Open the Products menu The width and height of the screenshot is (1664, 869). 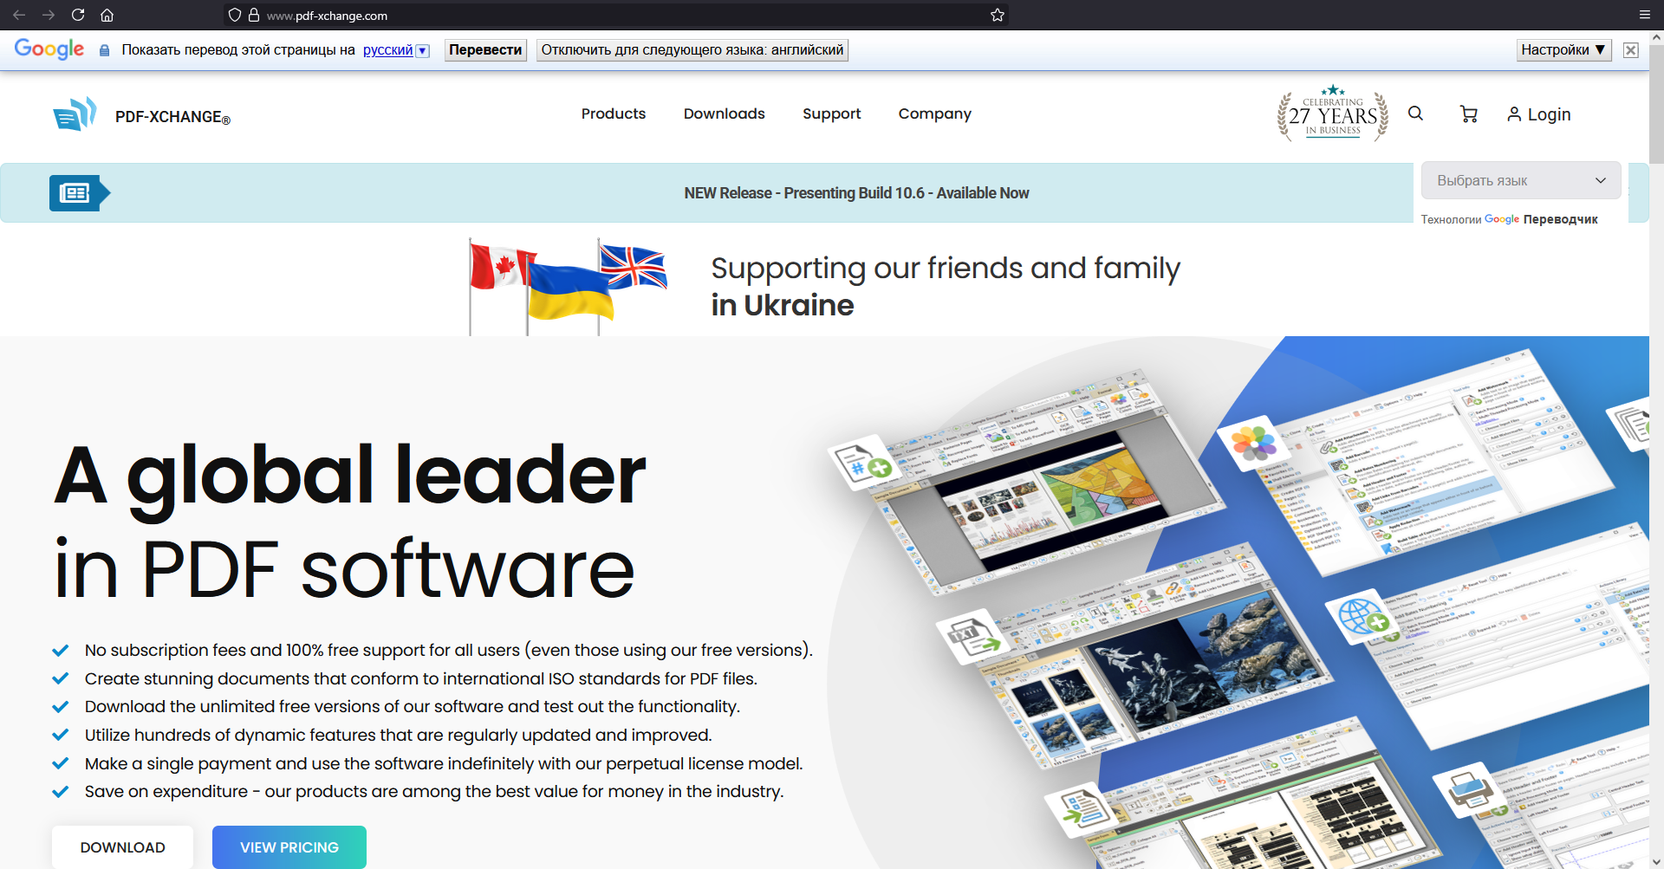614,113
